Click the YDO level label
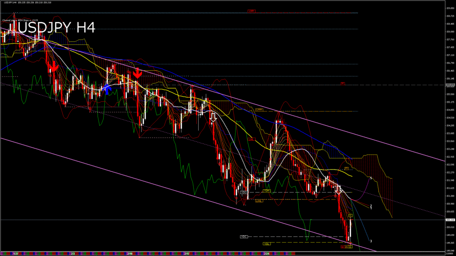The height and width of the screenshot is (256, 456). 244,192
